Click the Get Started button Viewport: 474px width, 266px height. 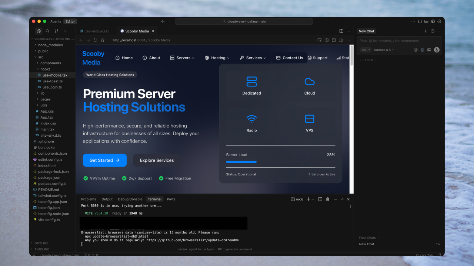click(105, 160)
